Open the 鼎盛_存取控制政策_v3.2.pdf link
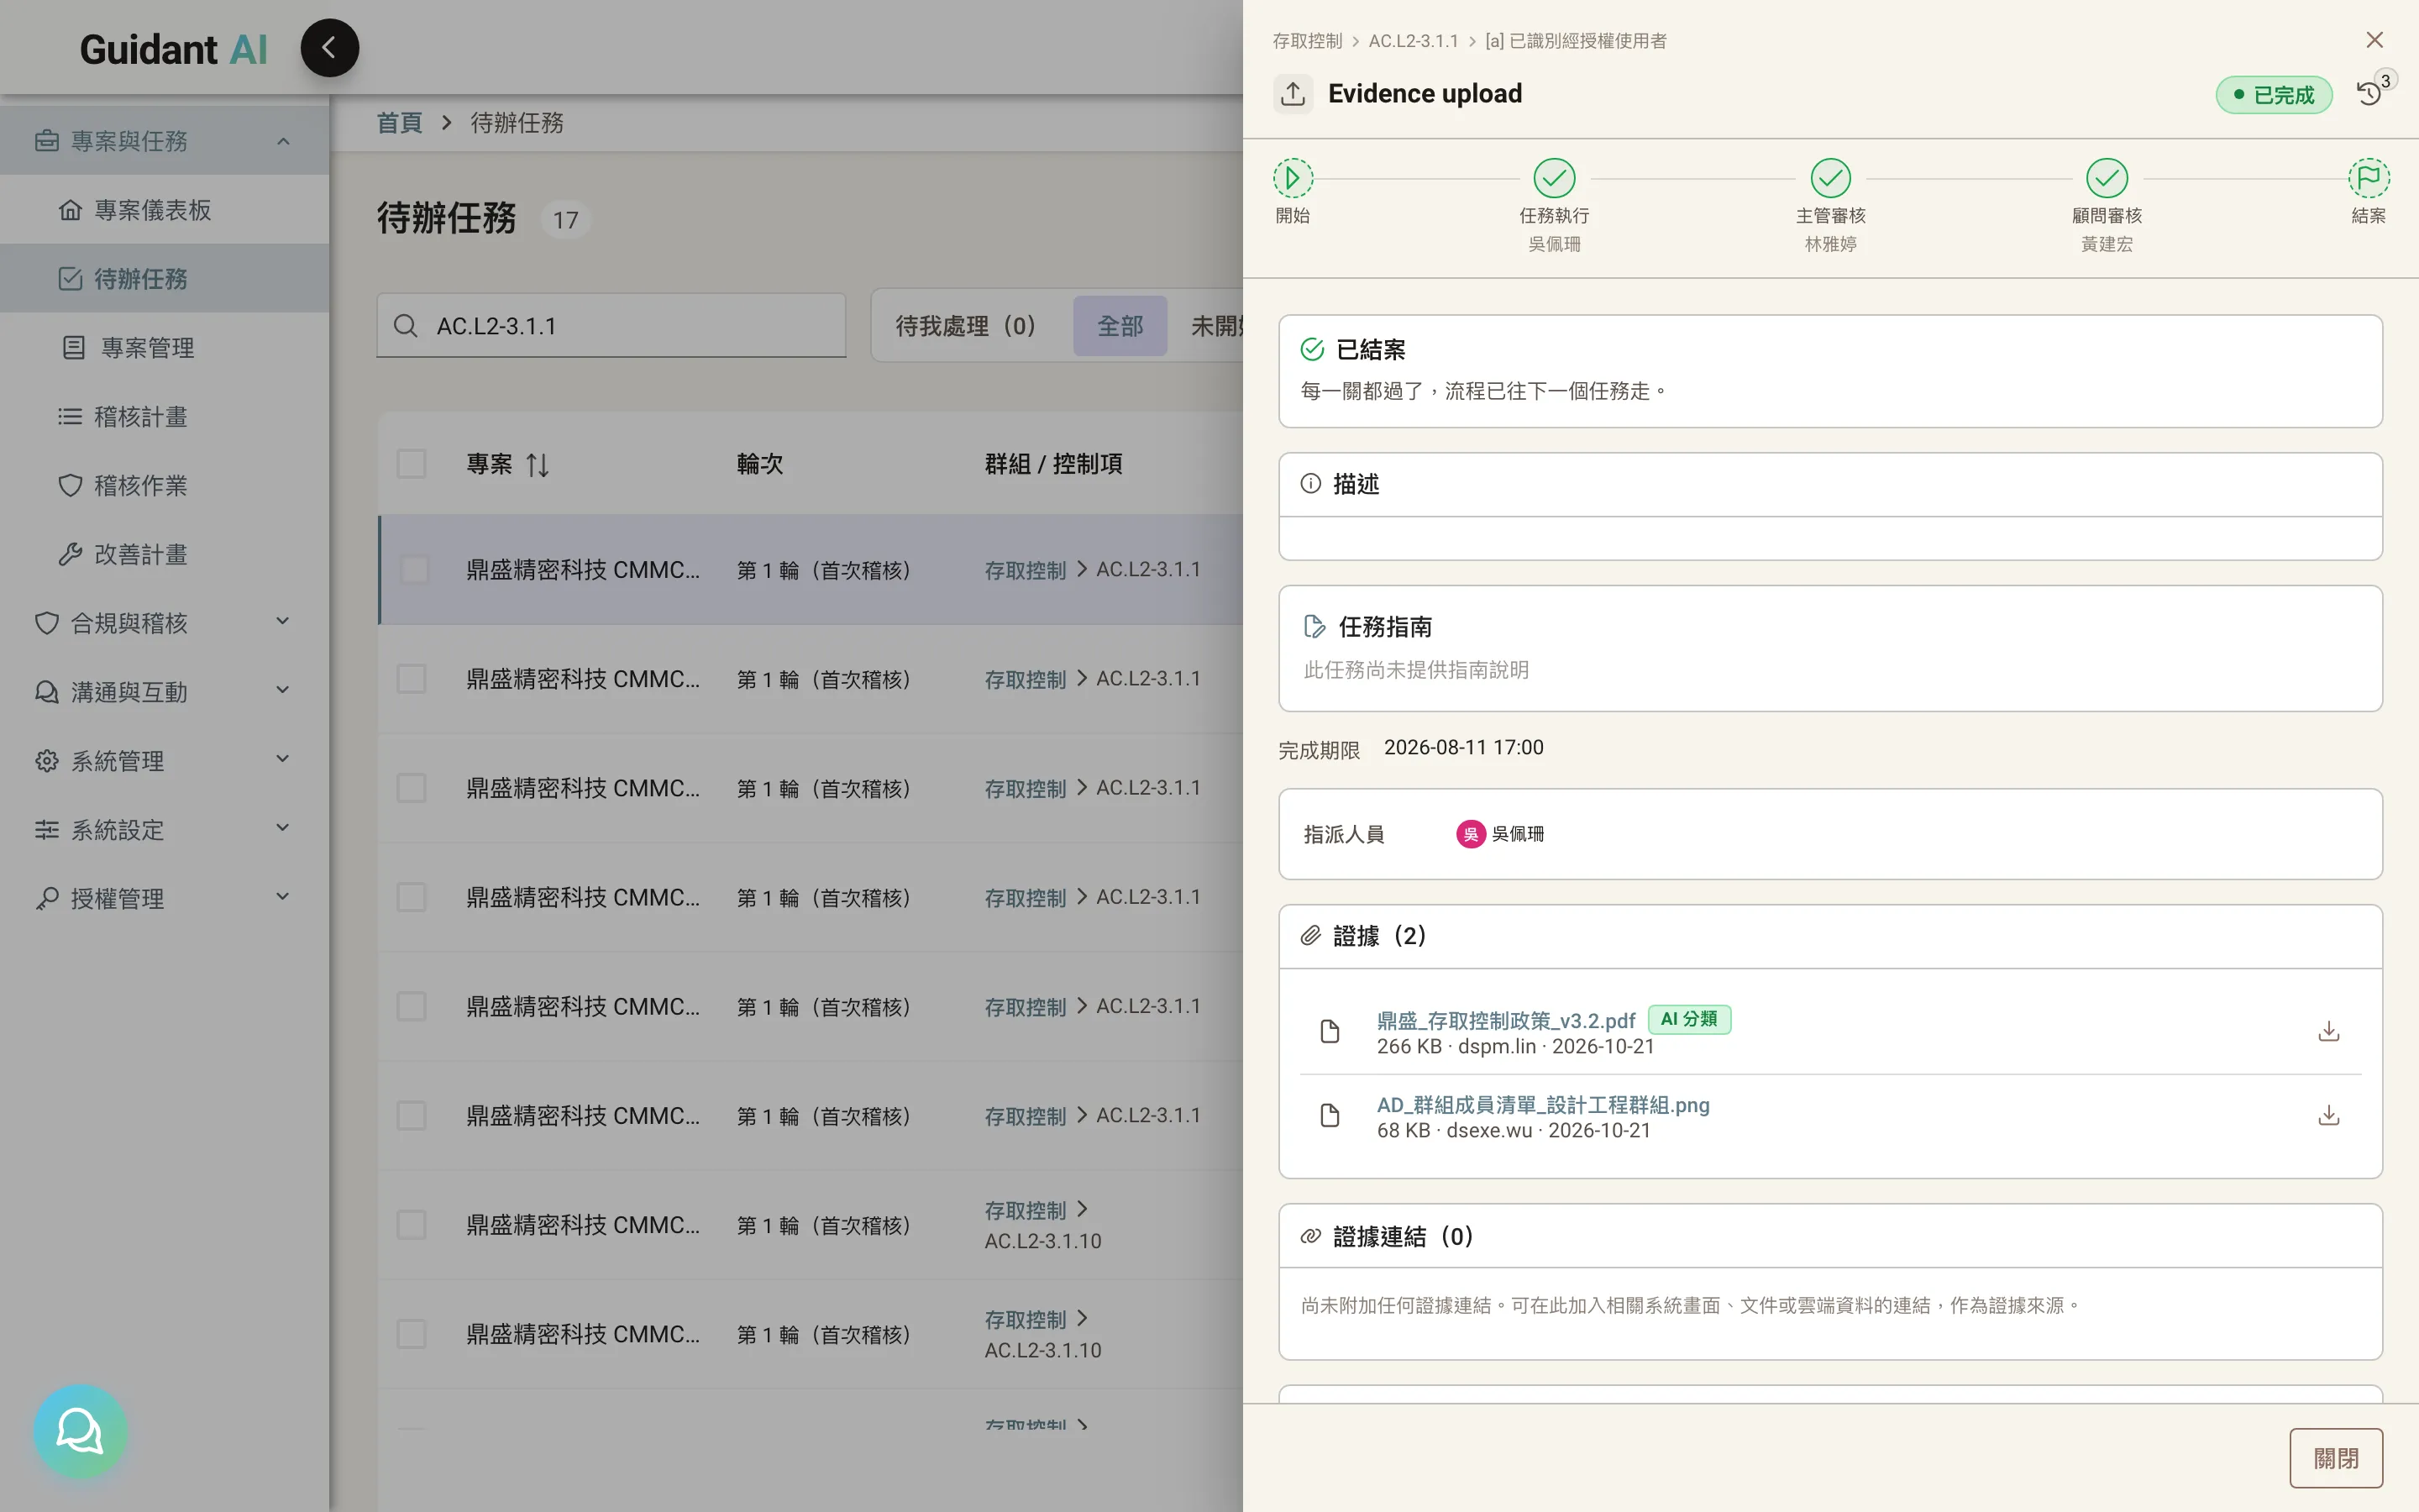 [1505, 1020]
